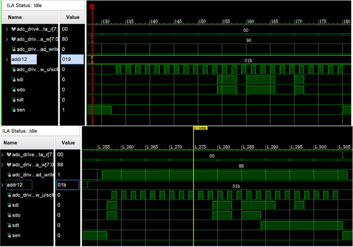Select adc_driv...w_u/scl name in lower panel
The height and width of the screenshot is (247, 353).
33,195
